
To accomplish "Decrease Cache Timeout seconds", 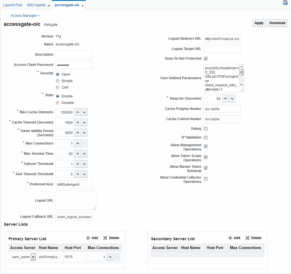I will click(x=84, y=123).
